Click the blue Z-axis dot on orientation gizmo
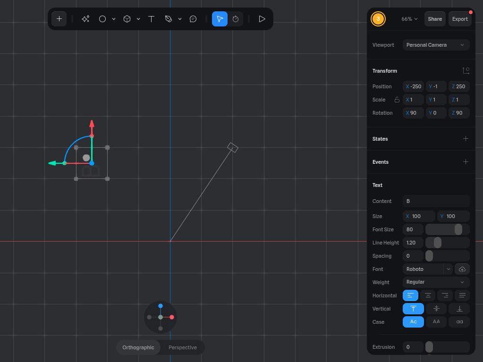The height and width of the screenshot is (362, 483). tap(161, 306)
